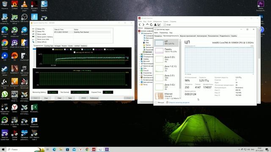Open the Yandex browser desktop icon
The width and height of the screenshot is (271, 152).
14,108
